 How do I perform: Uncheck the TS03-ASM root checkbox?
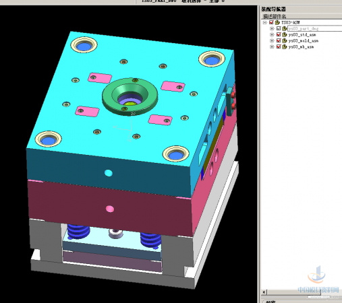(x=271, y=22)
